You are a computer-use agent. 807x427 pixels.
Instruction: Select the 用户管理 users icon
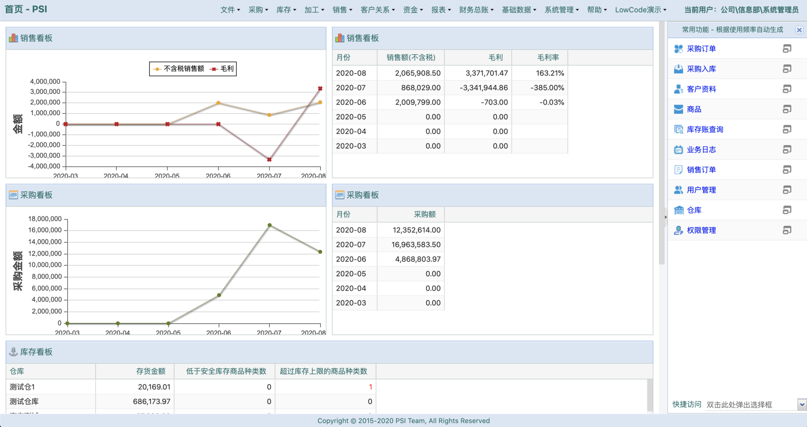tap(678, 189)
